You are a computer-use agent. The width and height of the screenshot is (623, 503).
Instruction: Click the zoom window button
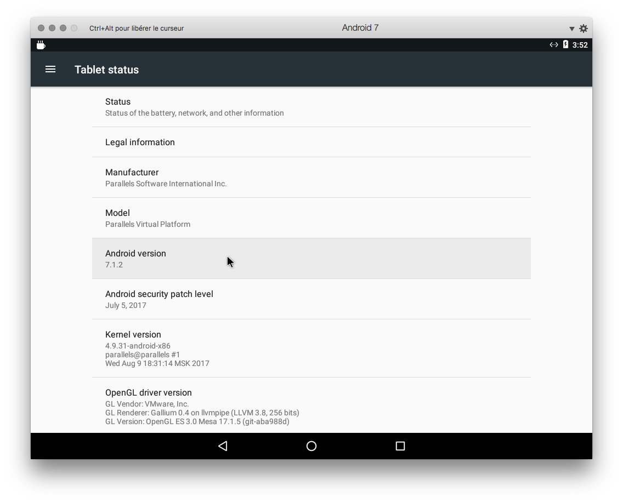(63, 28)
